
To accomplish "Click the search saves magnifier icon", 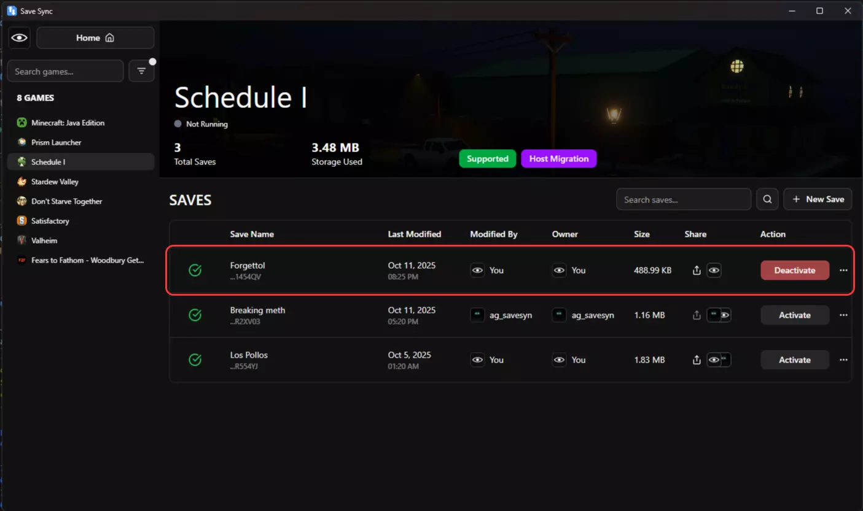I will click(x=767, y=199).
